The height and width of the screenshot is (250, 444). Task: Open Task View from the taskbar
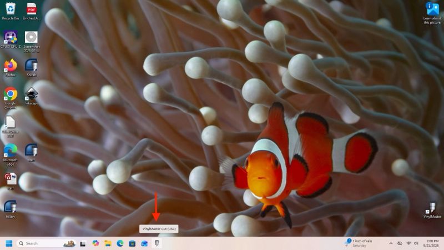click(x=83, y=243)
